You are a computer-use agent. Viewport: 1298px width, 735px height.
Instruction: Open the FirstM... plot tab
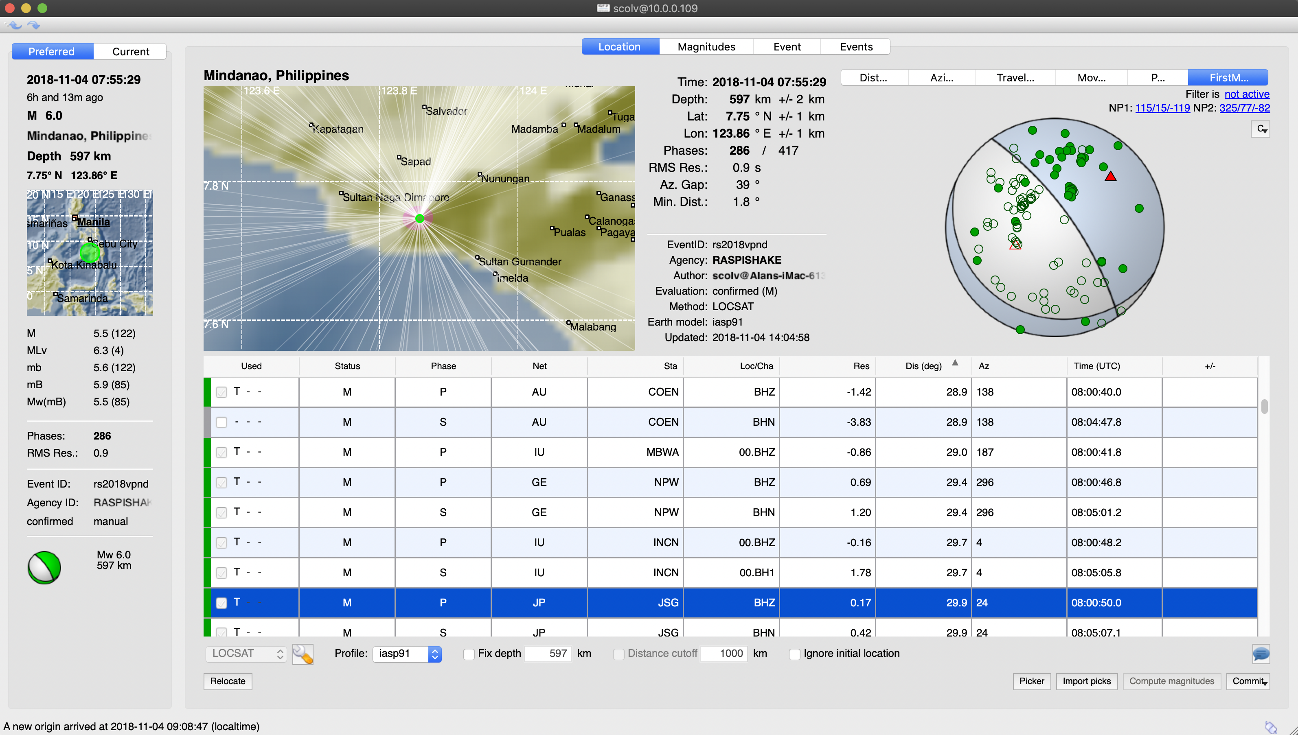[x=1228, y=77]
